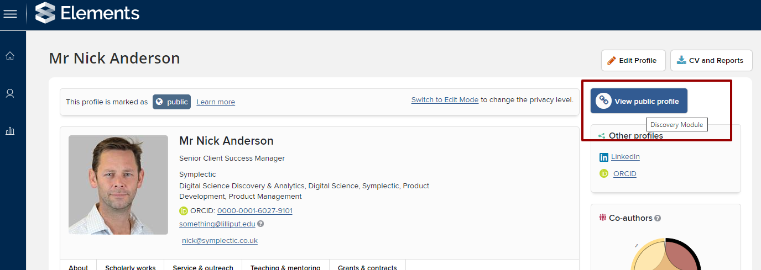The height and width of the screenshot is (270, 761).
Task: Open ORCID 0000-0001-6027-9101 link
Action: point(254,211)
